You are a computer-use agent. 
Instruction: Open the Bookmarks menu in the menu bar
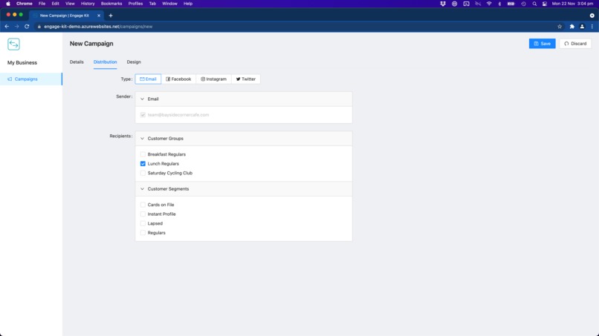(x=111, y=4)
